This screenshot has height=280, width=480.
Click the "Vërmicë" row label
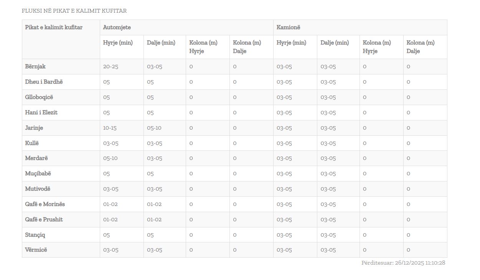click(x=36, y=250)
